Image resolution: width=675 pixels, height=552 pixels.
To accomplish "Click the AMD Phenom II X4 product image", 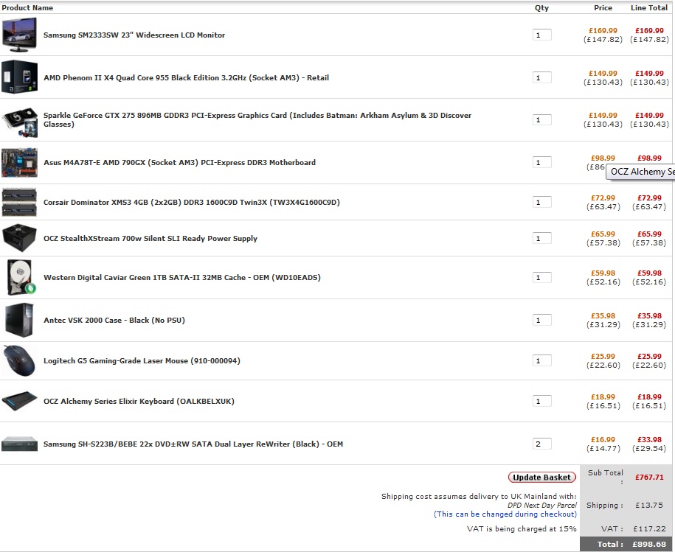I will click(19, 77).
